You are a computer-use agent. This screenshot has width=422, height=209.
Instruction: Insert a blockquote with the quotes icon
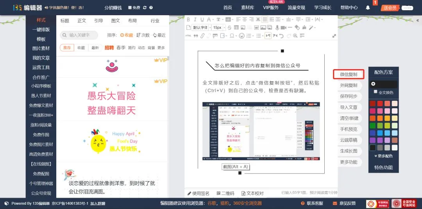click(196, 36)
